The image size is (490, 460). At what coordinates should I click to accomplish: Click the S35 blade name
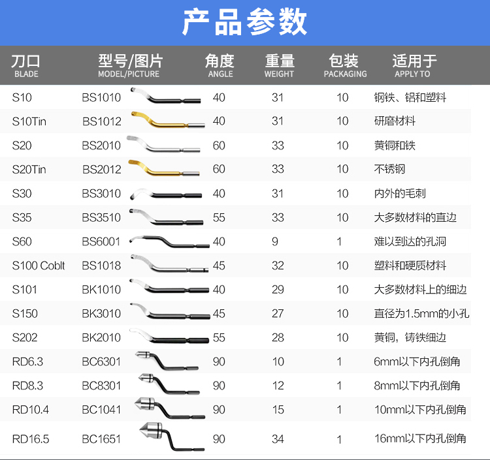22,217
